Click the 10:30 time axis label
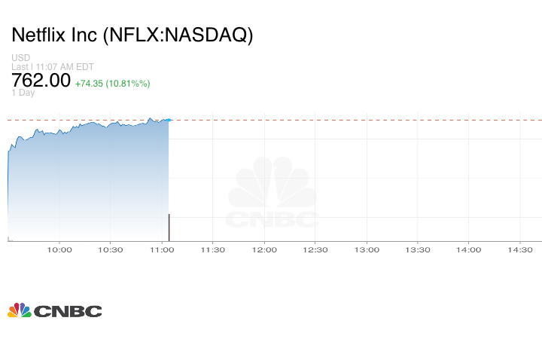 [111, 249]
